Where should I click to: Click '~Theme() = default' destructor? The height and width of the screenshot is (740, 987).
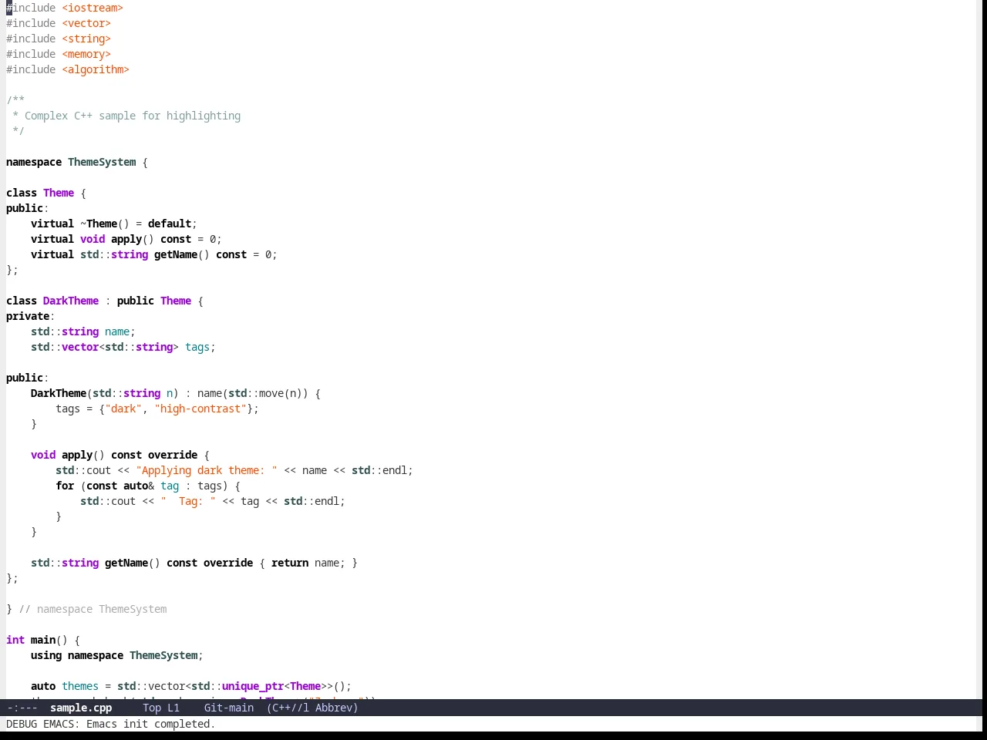[136, 224]
